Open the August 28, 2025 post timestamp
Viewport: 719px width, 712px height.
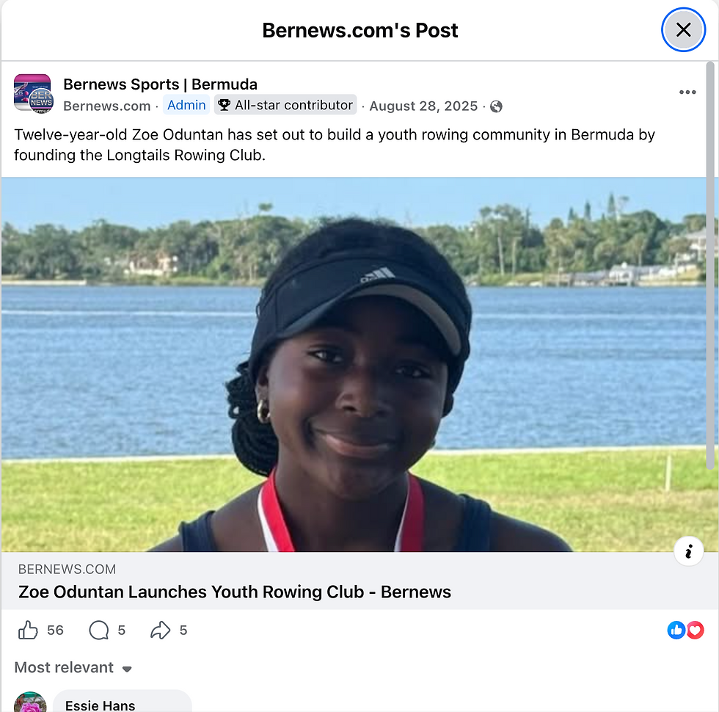423,106
